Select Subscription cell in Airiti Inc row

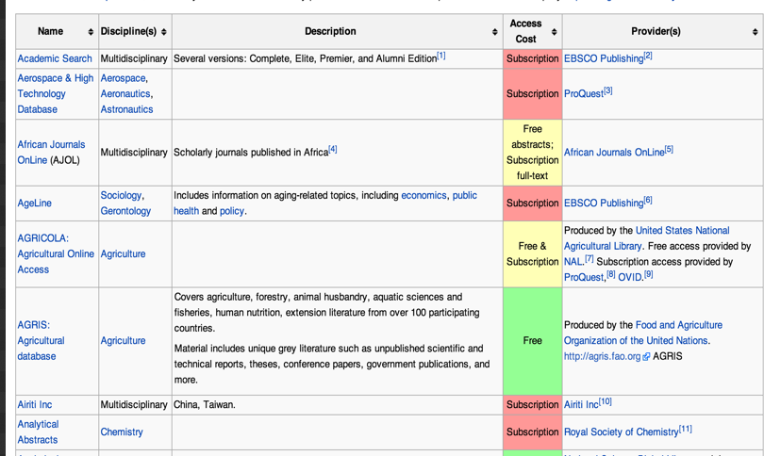[533, 405]
